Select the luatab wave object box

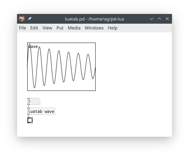click(41, 112)
